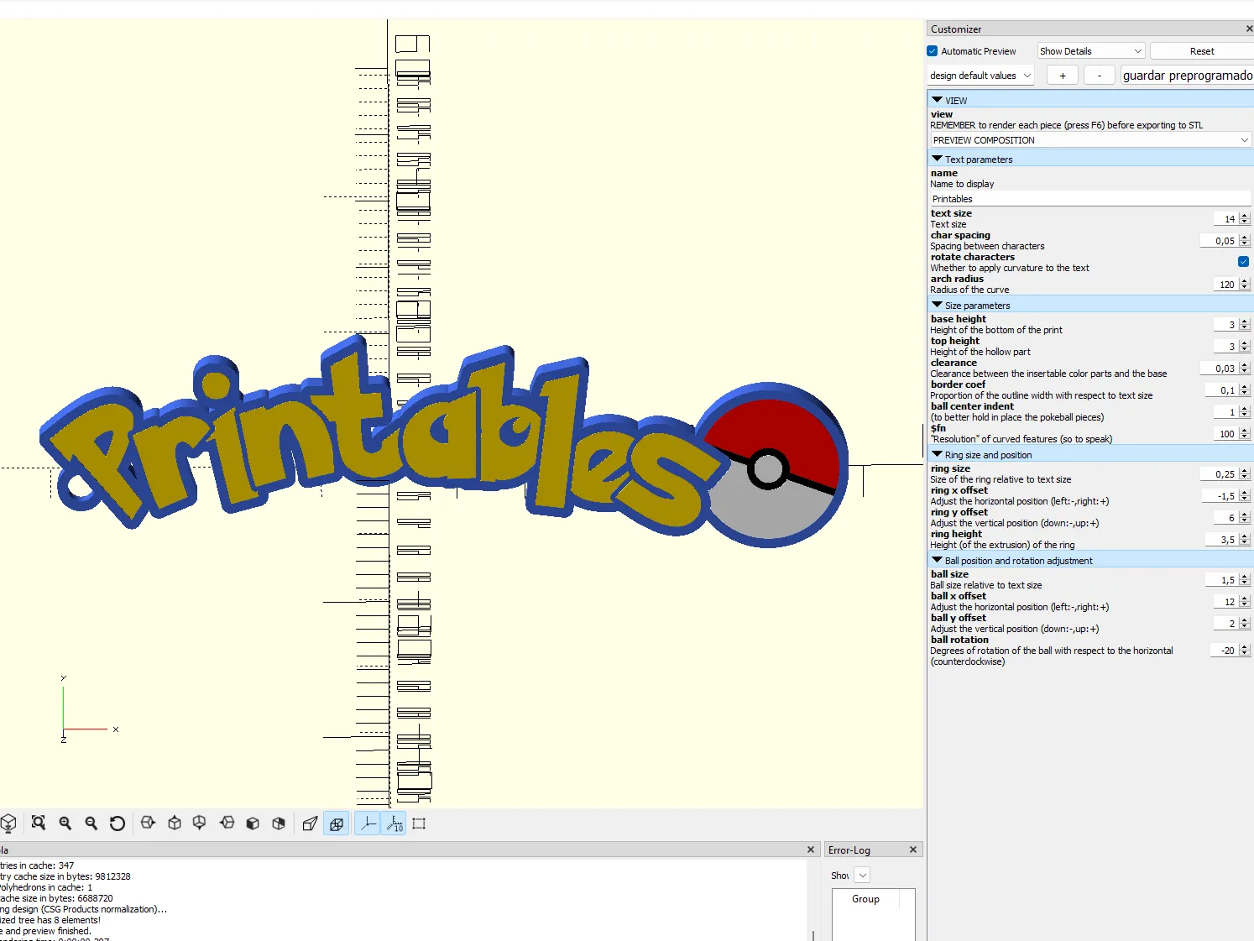This screenshot has width=1254, height=941.
Task: Disable the rotate characters checkbox
Action: click(x=1243, y=261)
